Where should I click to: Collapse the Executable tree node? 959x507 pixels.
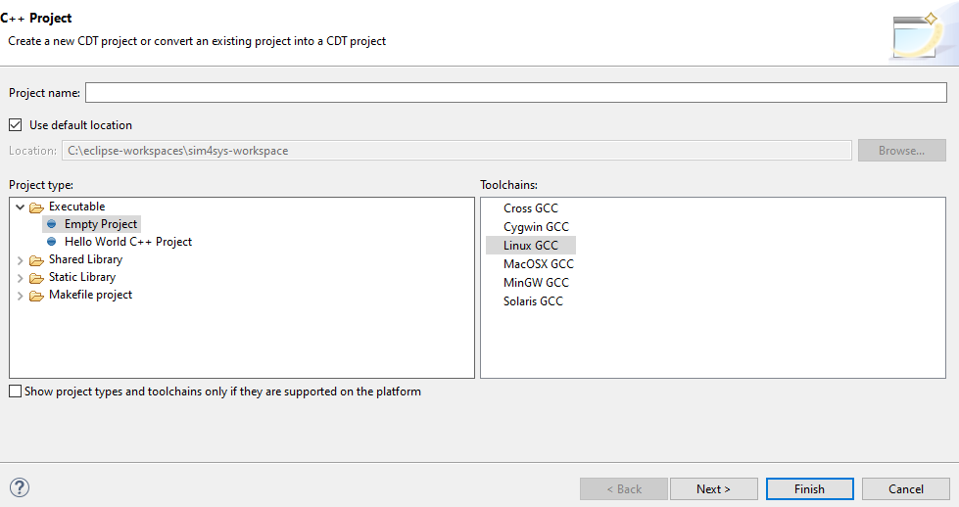pos(21,207)
